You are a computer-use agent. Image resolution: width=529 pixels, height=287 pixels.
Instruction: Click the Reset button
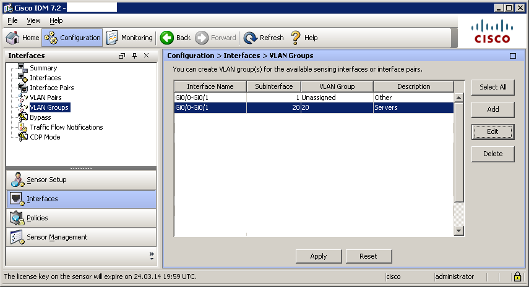[368, 256]
